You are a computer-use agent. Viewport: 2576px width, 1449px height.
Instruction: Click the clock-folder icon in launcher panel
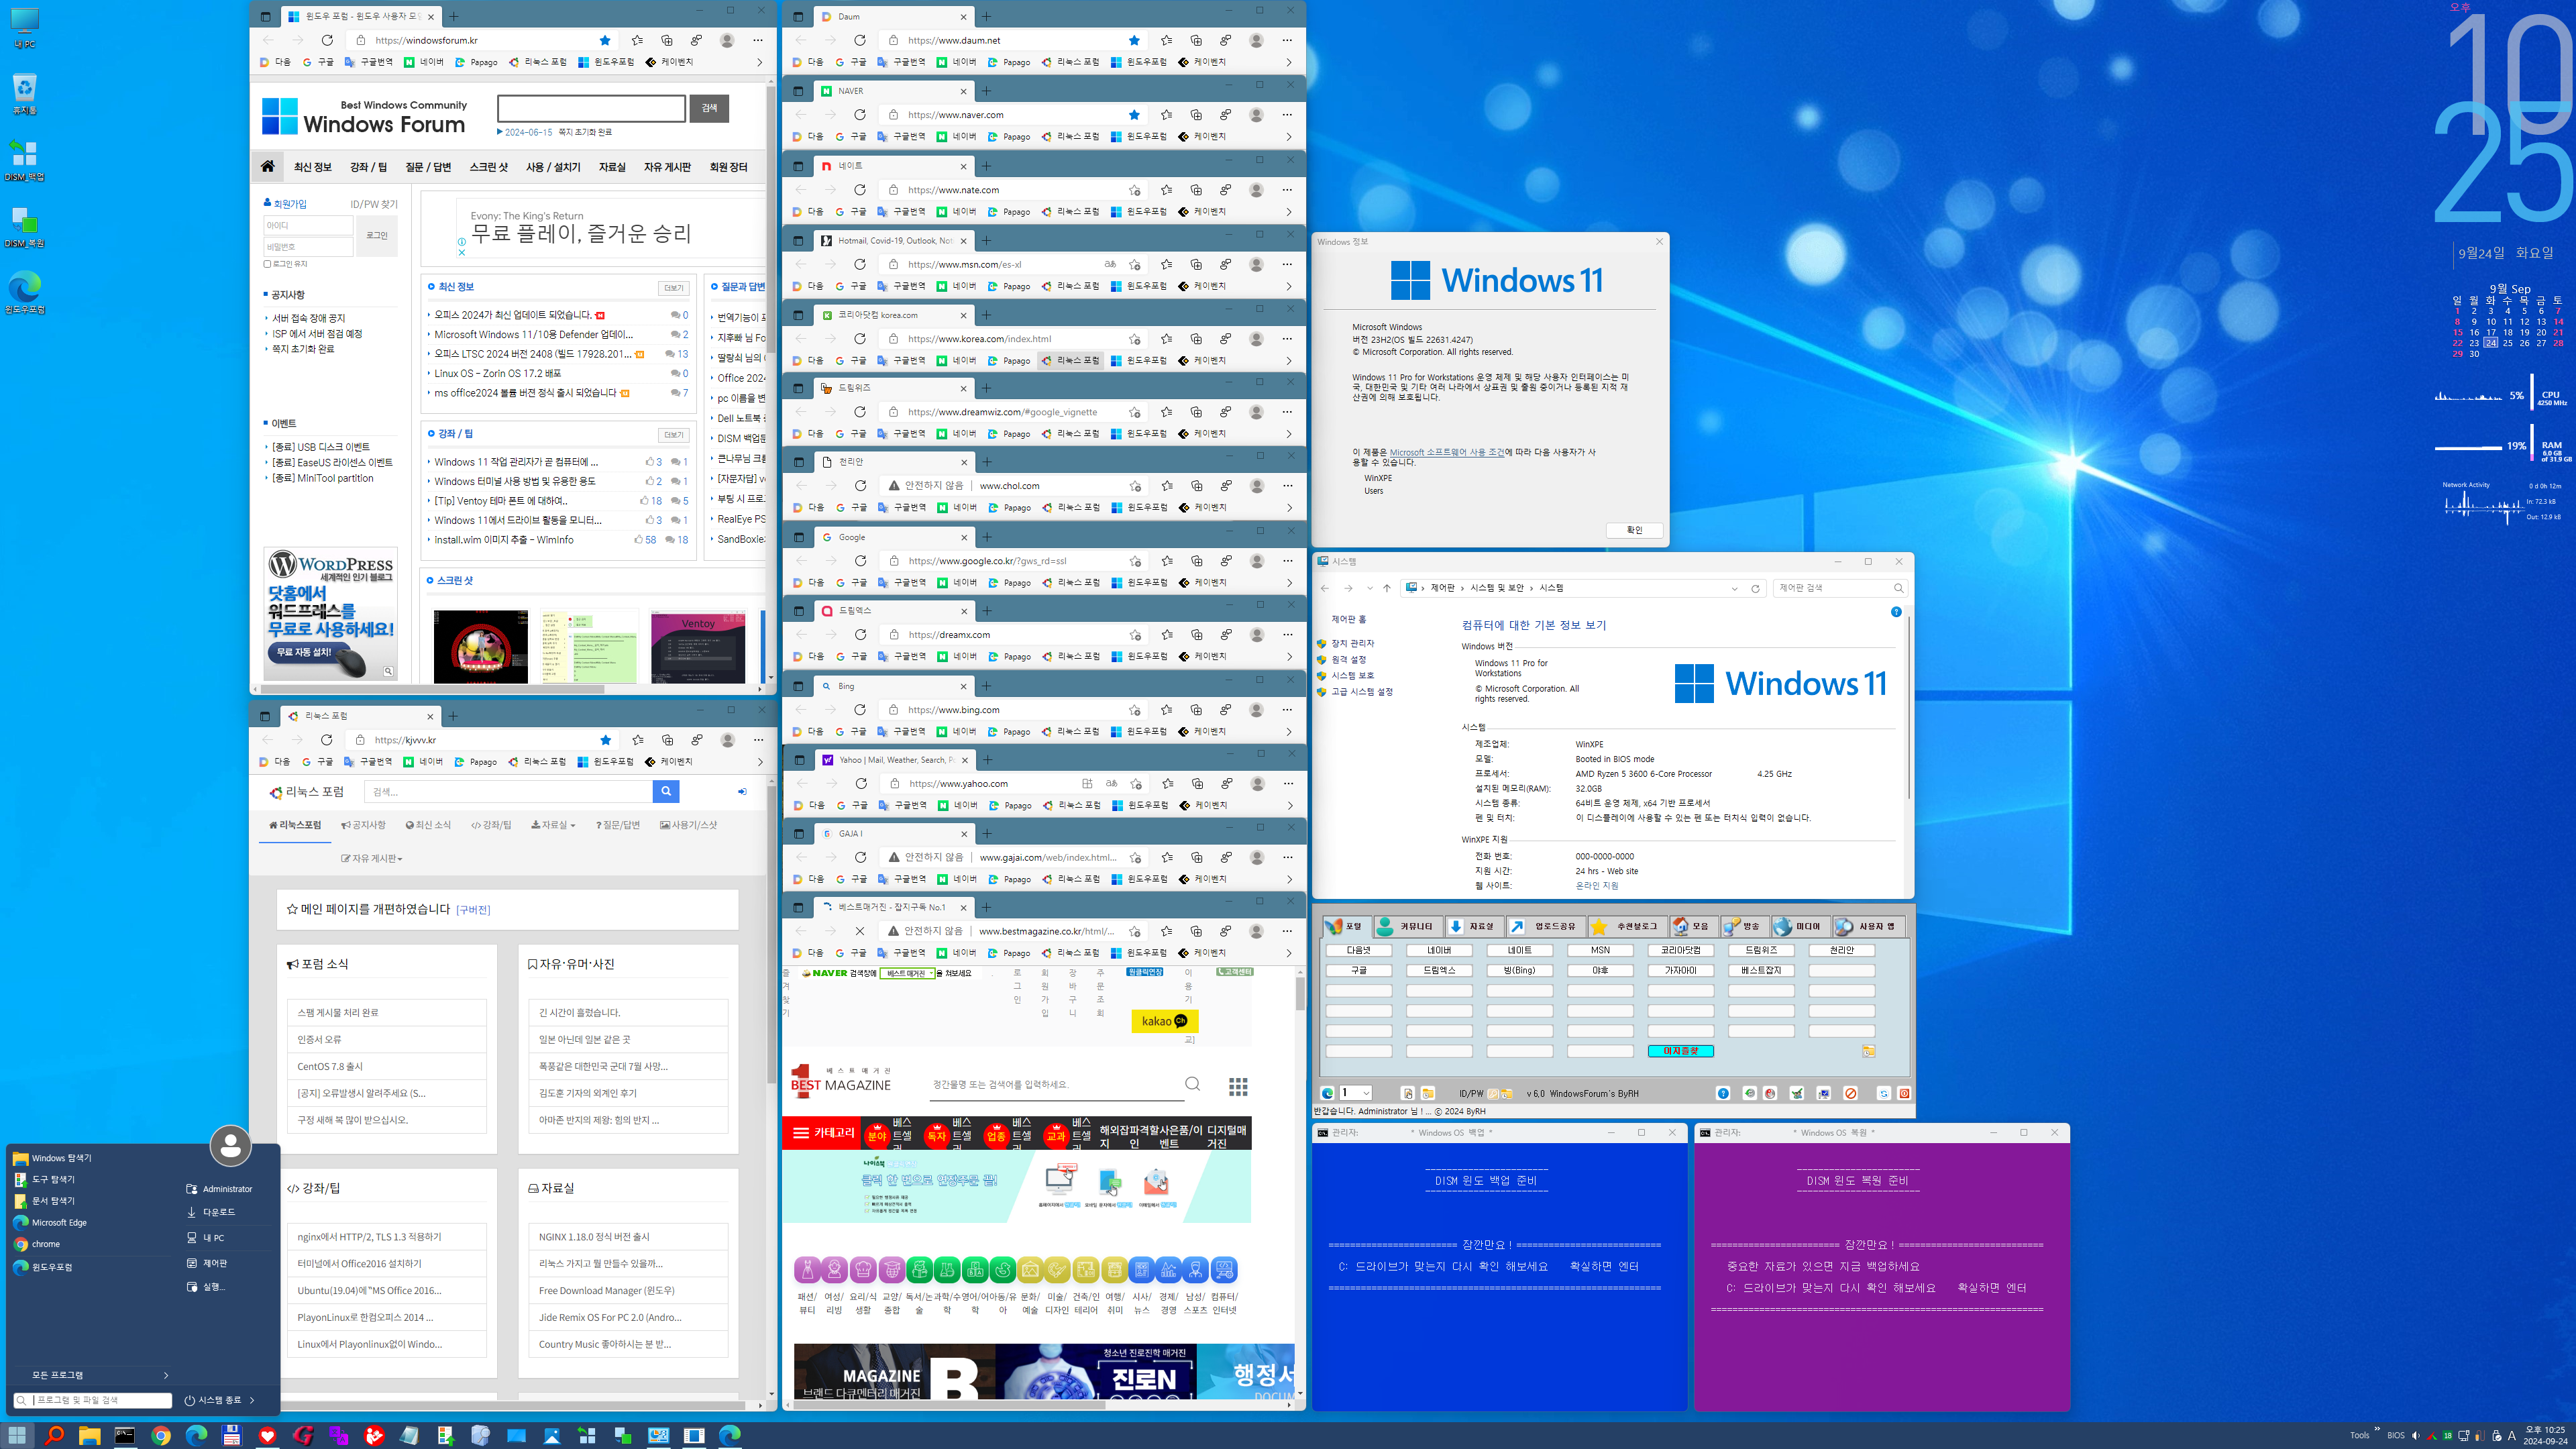coord(1868,1051)
